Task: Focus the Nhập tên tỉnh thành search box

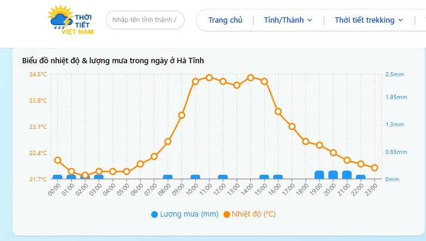Action: coord(145,20)
